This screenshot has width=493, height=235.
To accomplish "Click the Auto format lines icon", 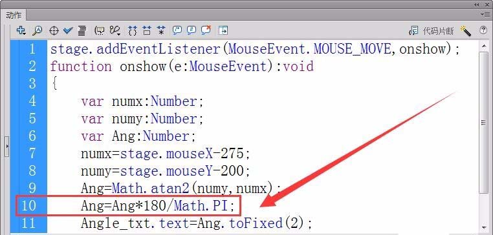I will [82, 30].
